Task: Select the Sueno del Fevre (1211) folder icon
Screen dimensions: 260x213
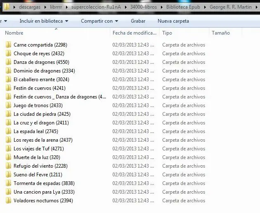Action: 8,175
